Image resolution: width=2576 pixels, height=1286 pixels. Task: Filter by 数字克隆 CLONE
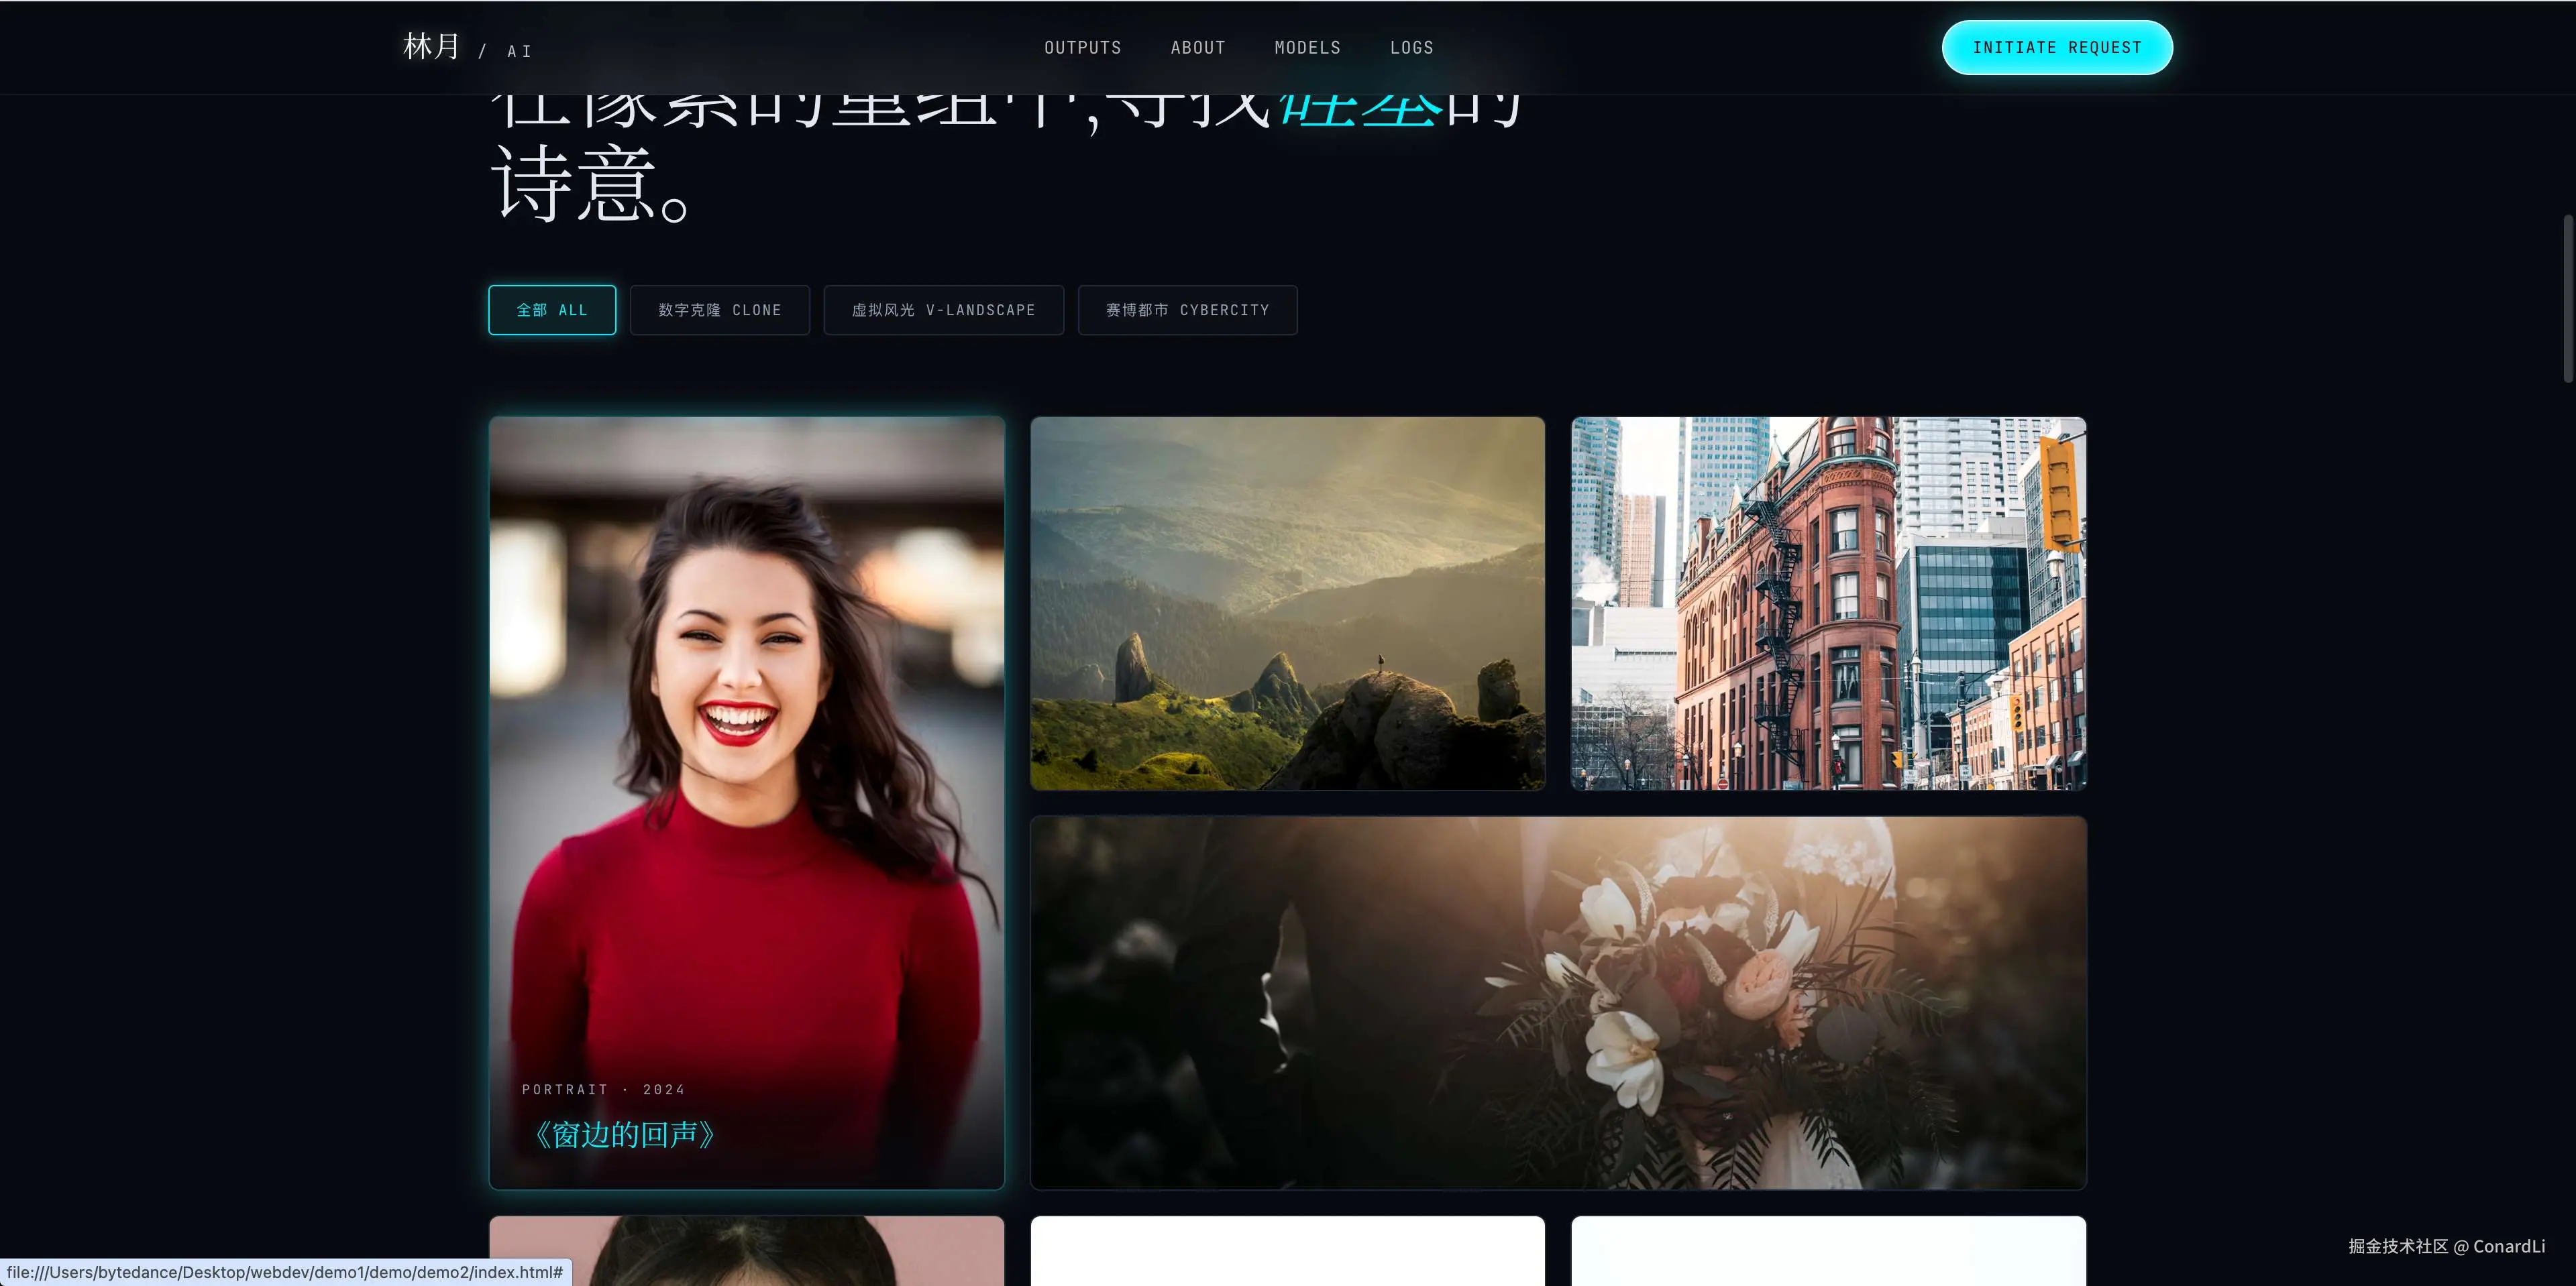[719, 310]
